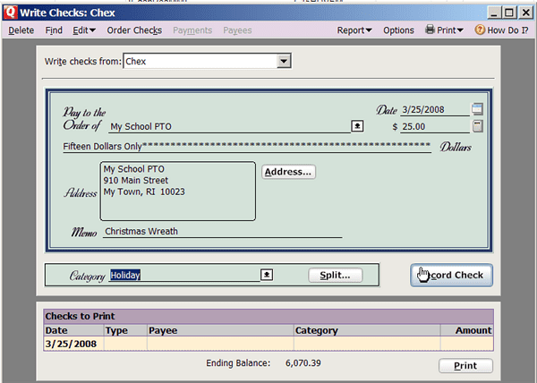Open the Report dropdown menu

point(354,30)
